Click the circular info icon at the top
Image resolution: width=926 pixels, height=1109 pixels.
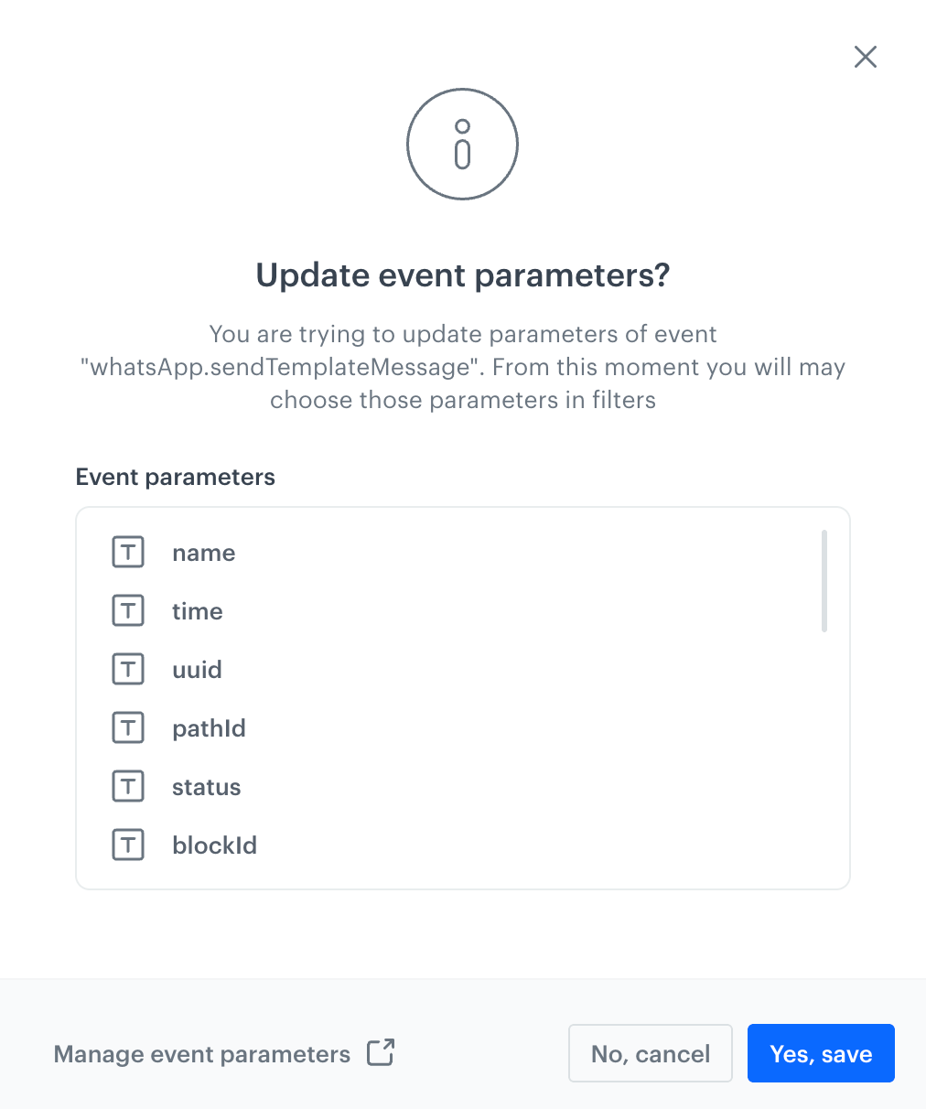coord(462,144)
